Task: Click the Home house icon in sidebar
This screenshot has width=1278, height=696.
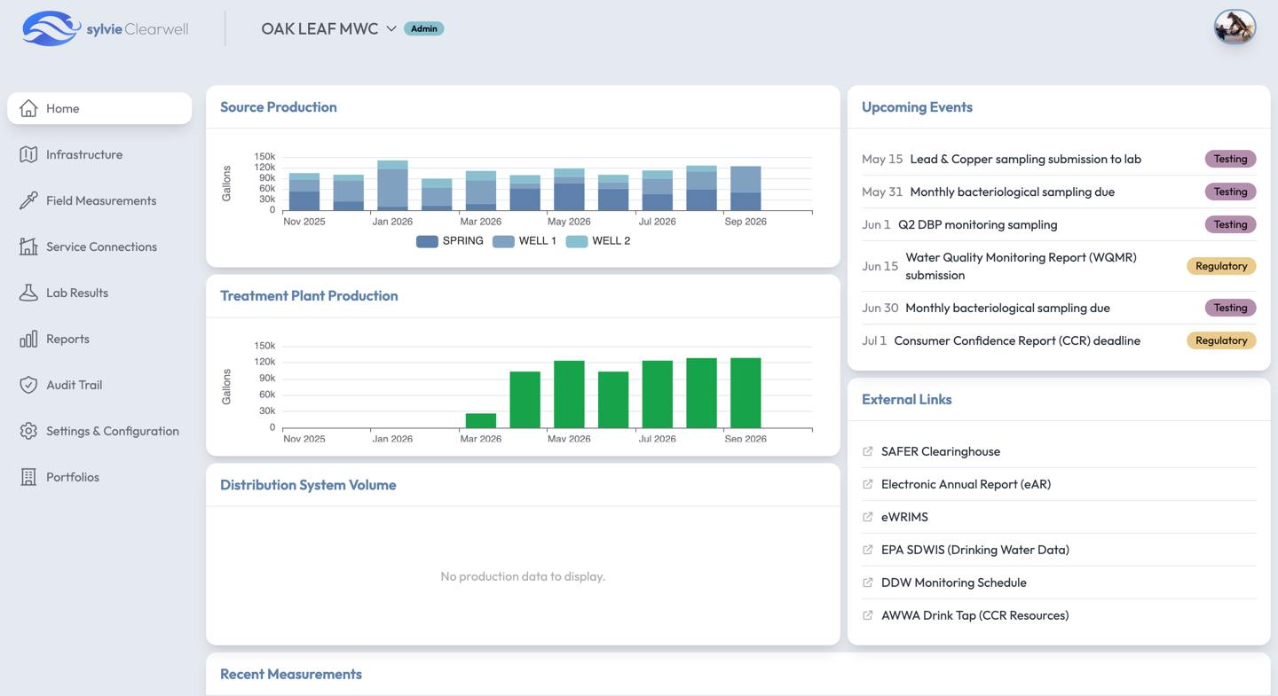Action: coord(28,108)
